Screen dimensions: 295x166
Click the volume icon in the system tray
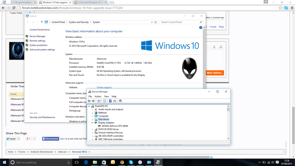273,162
